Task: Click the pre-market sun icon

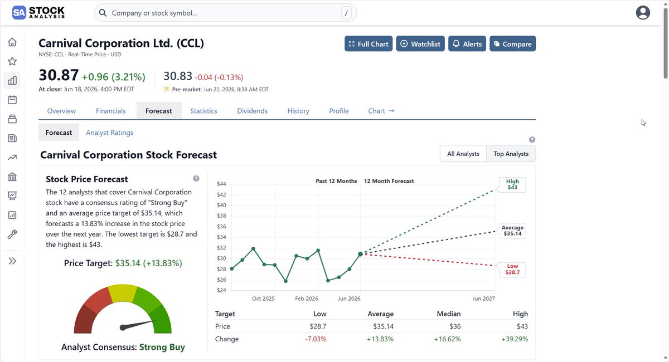Action: pyautogui.click(x=167, y=89)
